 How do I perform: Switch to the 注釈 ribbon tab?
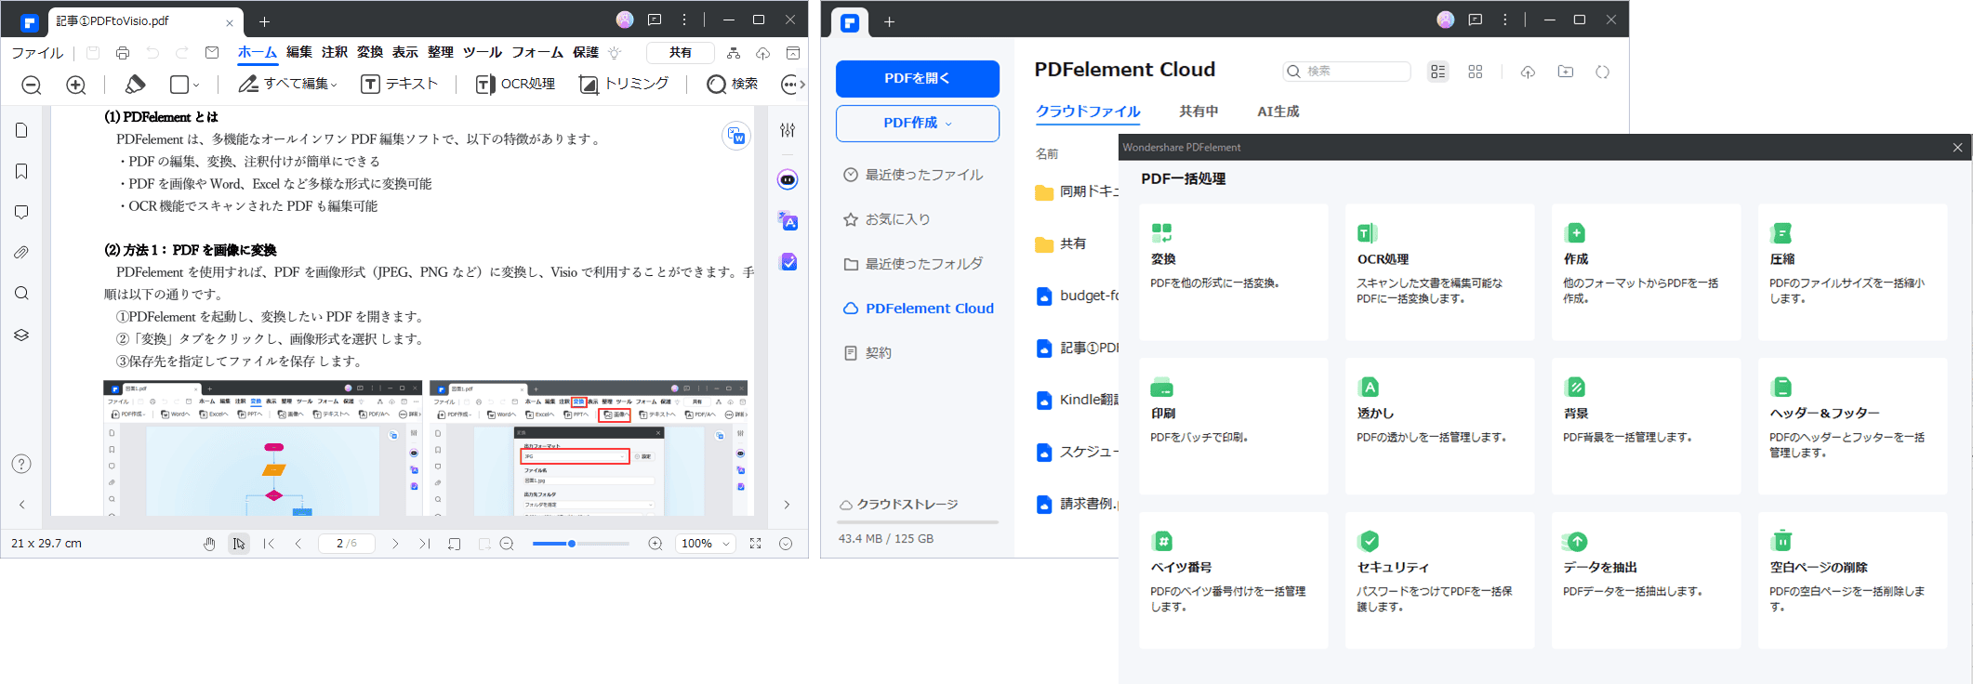point(335,52)
